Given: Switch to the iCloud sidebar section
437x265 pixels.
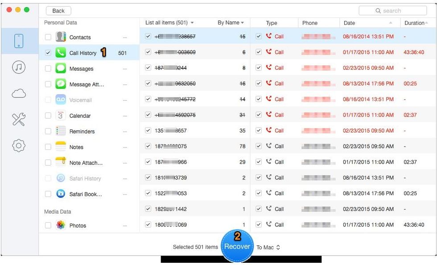Looking at the screenshot, I should pyautogui.click(x=19, y=93).
